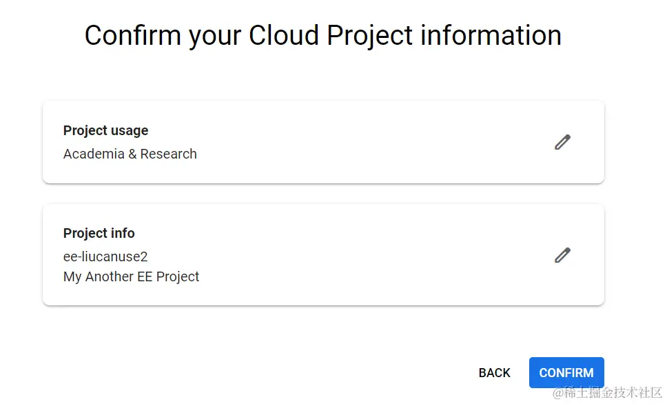Click the pencil icon for Project usage
This screenshot has height=404, width=667.
562,142
